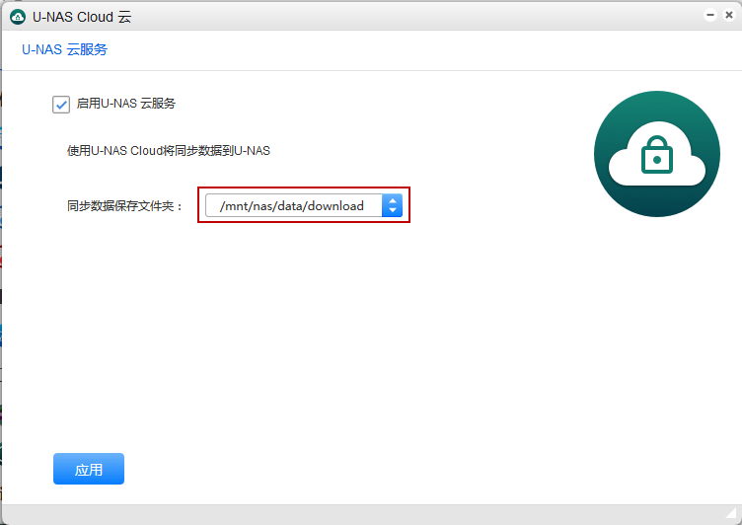
Task: Click the cloud lock logo image
Action: [x=657, y=154]
